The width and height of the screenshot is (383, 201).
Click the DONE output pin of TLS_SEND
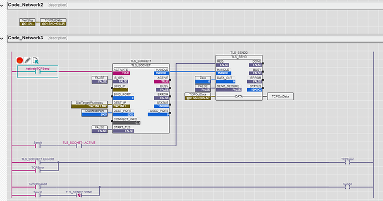[x=255, y=63]
